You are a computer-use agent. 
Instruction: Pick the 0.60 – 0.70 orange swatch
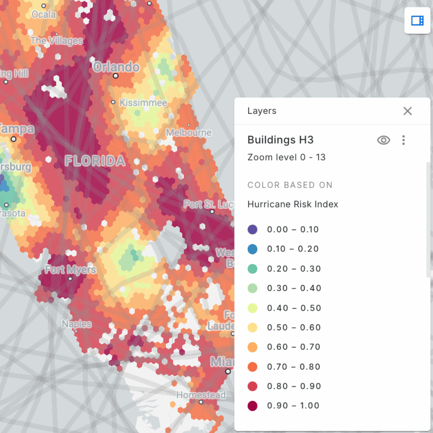click(x=252, y=347)
